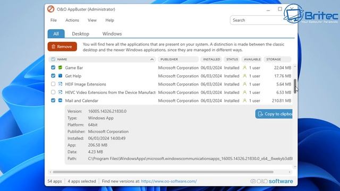Uncheck the Get Help checkbox

tap(53, 76)
